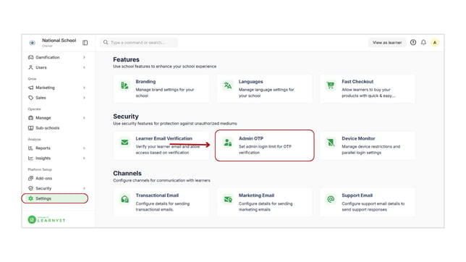
Task: Open Learner Email Verification title
Action: (164, 138)
